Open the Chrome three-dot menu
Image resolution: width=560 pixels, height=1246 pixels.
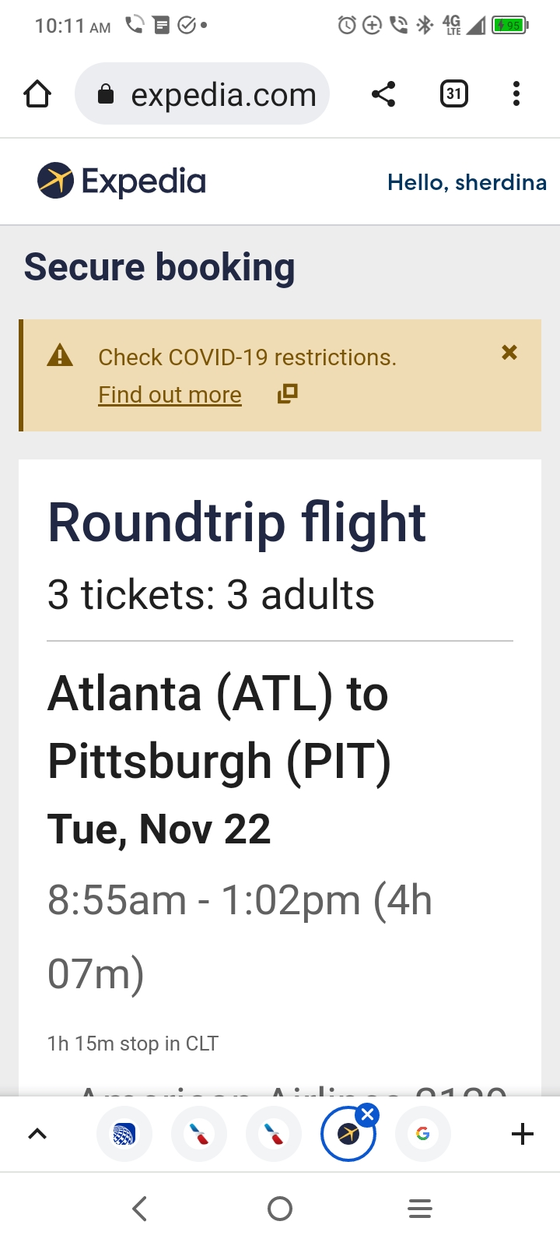[516, 94]
